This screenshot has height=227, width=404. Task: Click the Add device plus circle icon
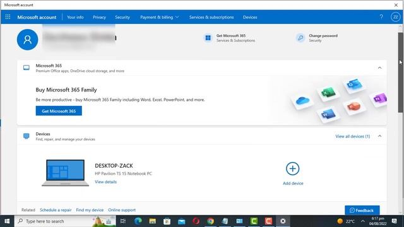(292, 168)
